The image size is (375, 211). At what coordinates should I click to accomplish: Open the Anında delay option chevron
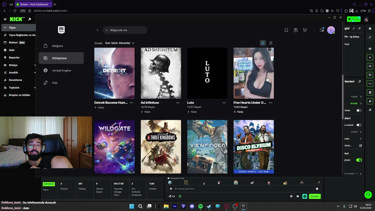click(x=361, y=103)
